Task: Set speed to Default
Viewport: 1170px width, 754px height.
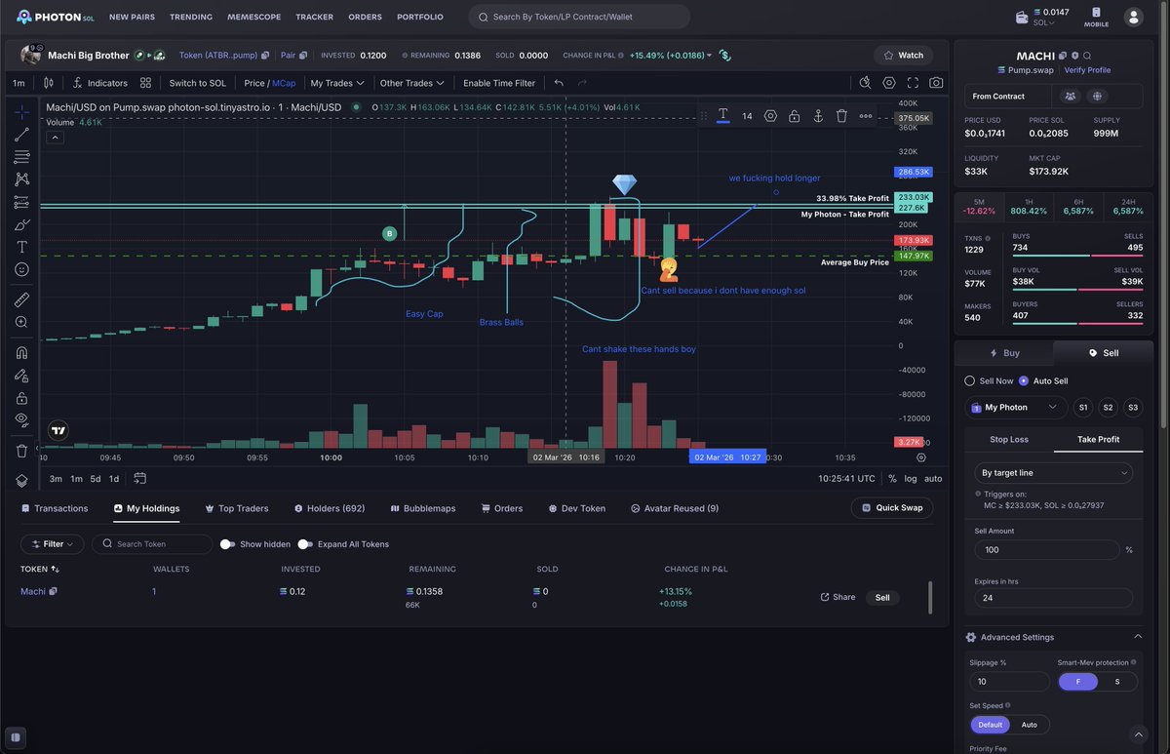Action: click(990, 725)
